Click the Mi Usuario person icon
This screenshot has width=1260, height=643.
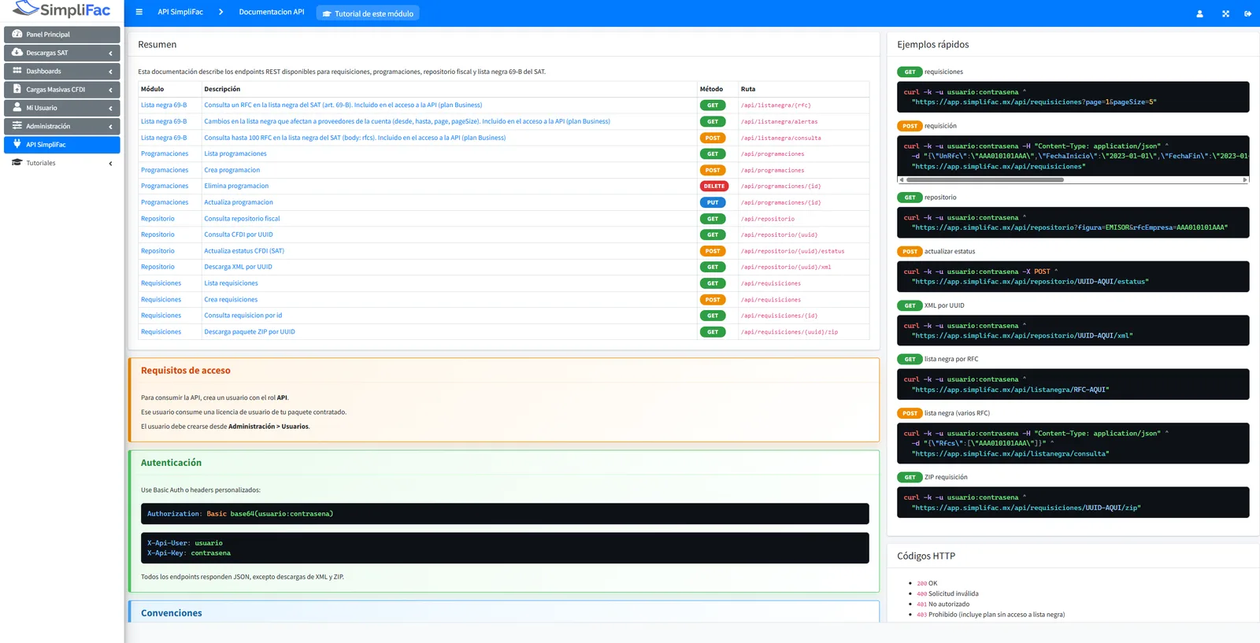(x=17, y=107)
